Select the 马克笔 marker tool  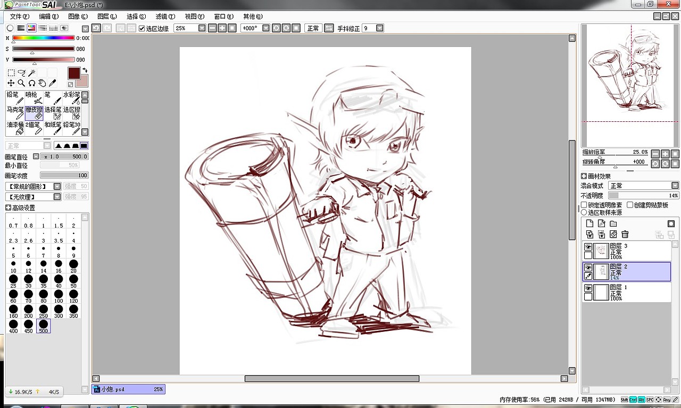15,113
